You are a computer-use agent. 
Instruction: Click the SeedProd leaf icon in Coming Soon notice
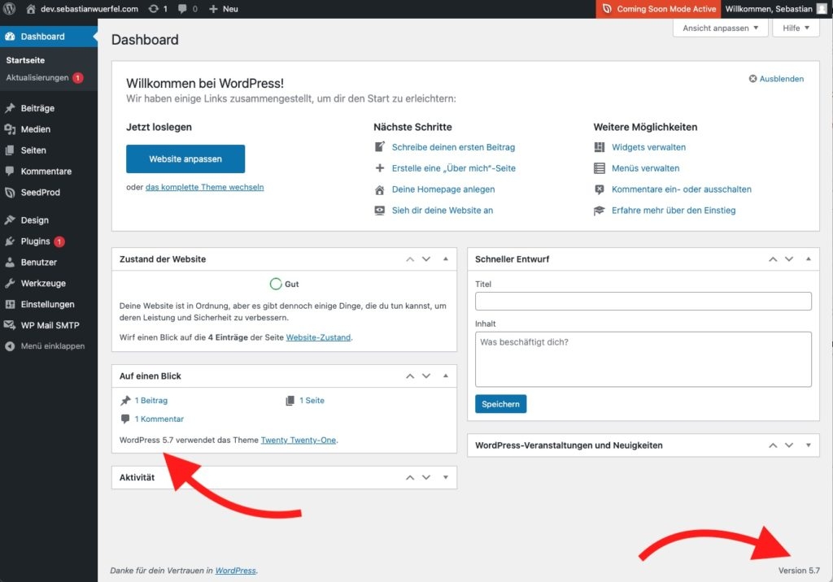coord(607,9)
